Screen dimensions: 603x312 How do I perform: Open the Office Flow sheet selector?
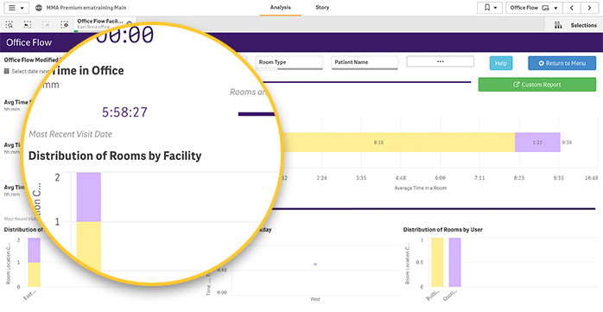coord(534,8)
